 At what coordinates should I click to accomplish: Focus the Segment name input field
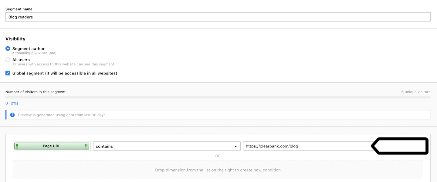[x=218, y=17]
